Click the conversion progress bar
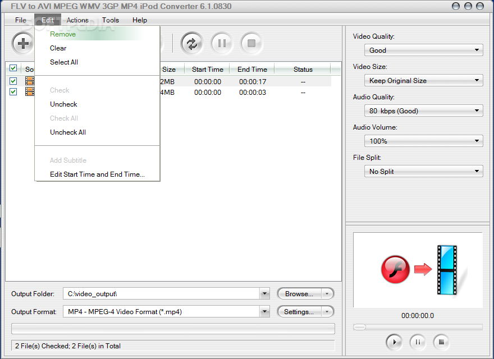This screenshot has height=359, width=494. (173, 329)
